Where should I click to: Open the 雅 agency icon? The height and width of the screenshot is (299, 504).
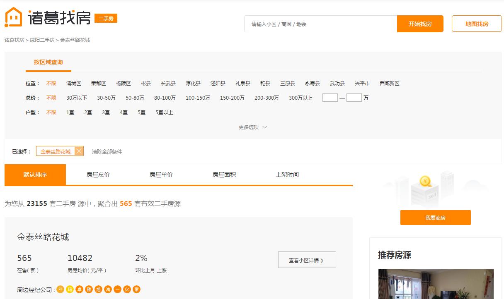pos(89,289)
